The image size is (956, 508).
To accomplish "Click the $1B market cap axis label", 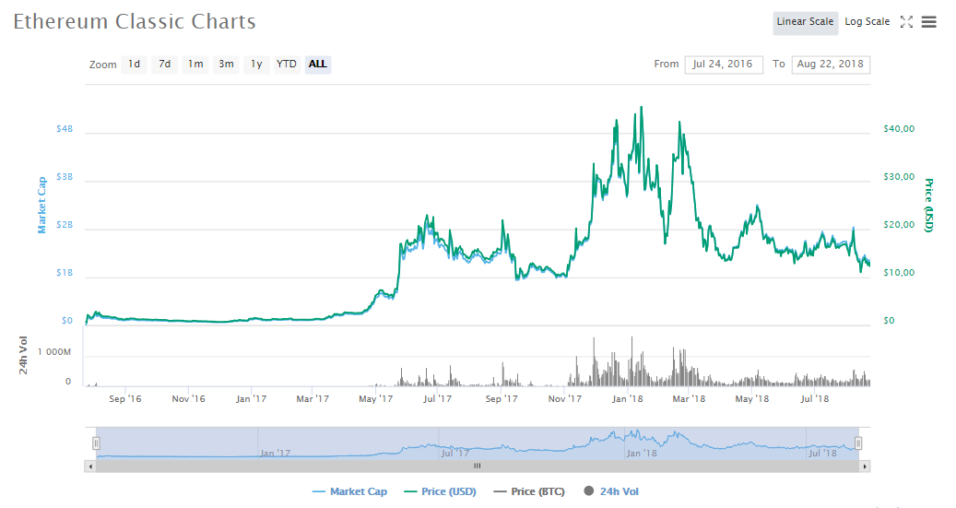I will pyautogui.click(x=64, y=273).
